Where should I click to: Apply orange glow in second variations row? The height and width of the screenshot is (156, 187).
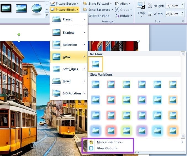coord(173,100)
